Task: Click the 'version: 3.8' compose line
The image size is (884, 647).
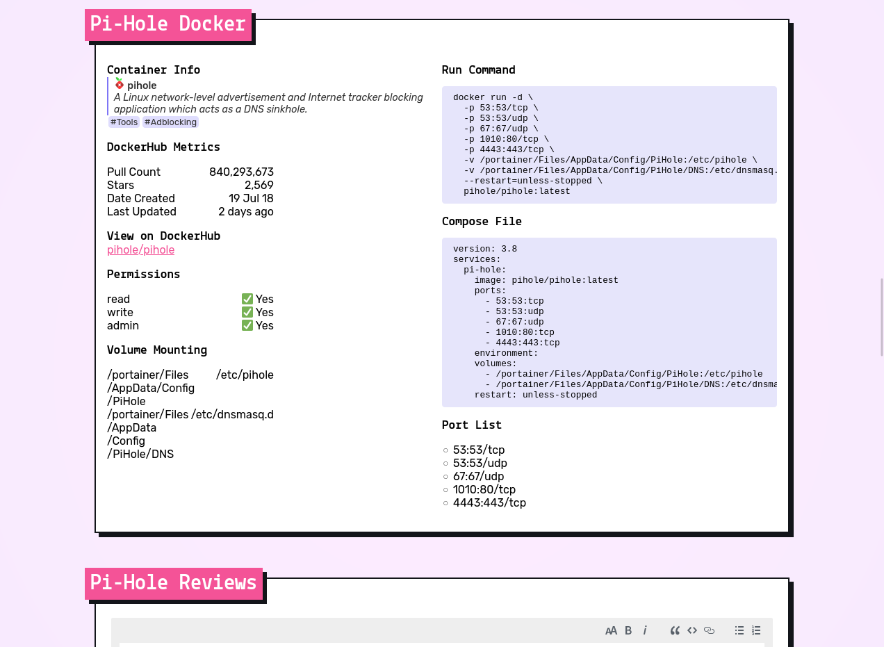Action: [x=485, y=249]
